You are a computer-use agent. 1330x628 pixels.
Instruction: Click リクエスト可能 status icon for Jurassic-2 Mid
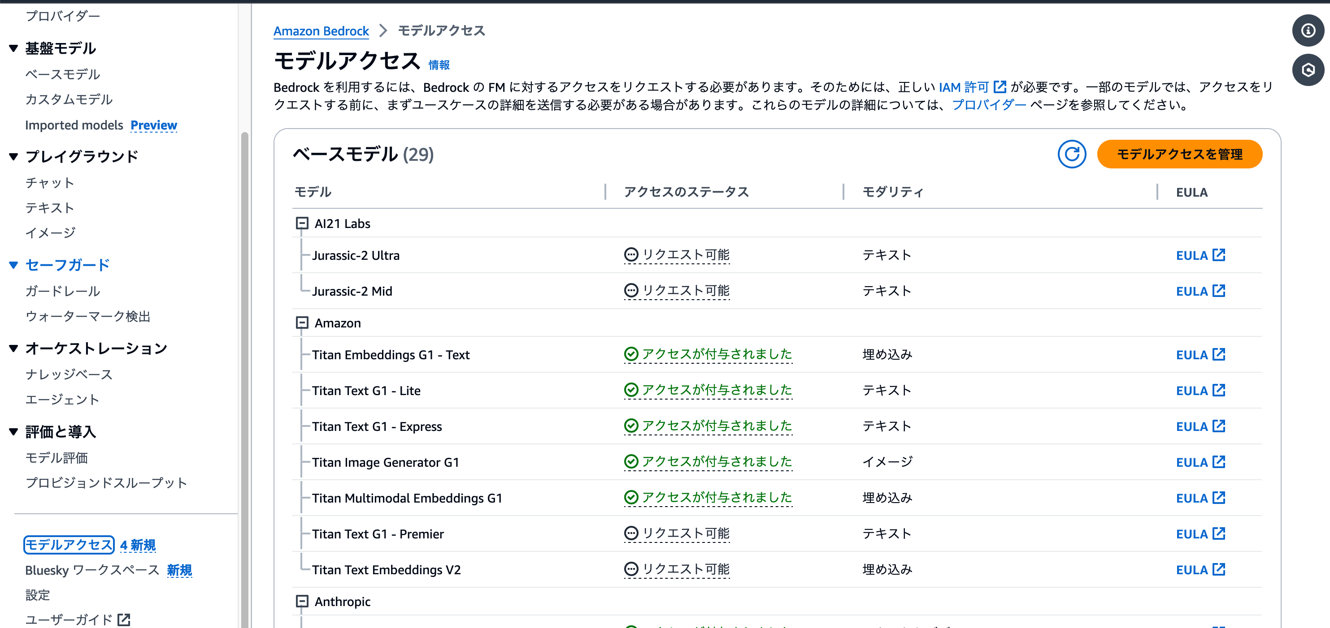(631, 290)
